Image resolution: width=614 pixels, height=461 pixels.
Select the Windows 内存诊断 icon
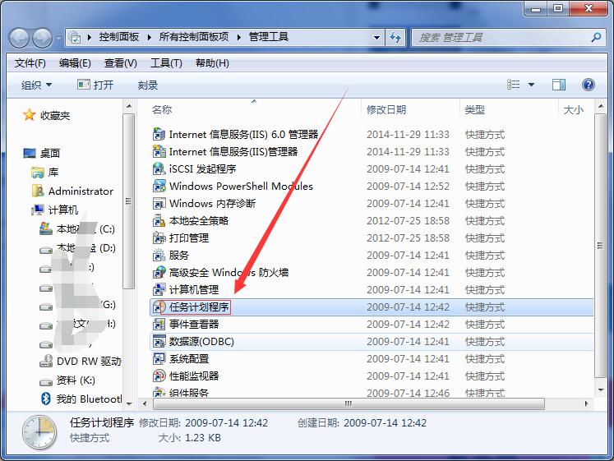(159, 203)
